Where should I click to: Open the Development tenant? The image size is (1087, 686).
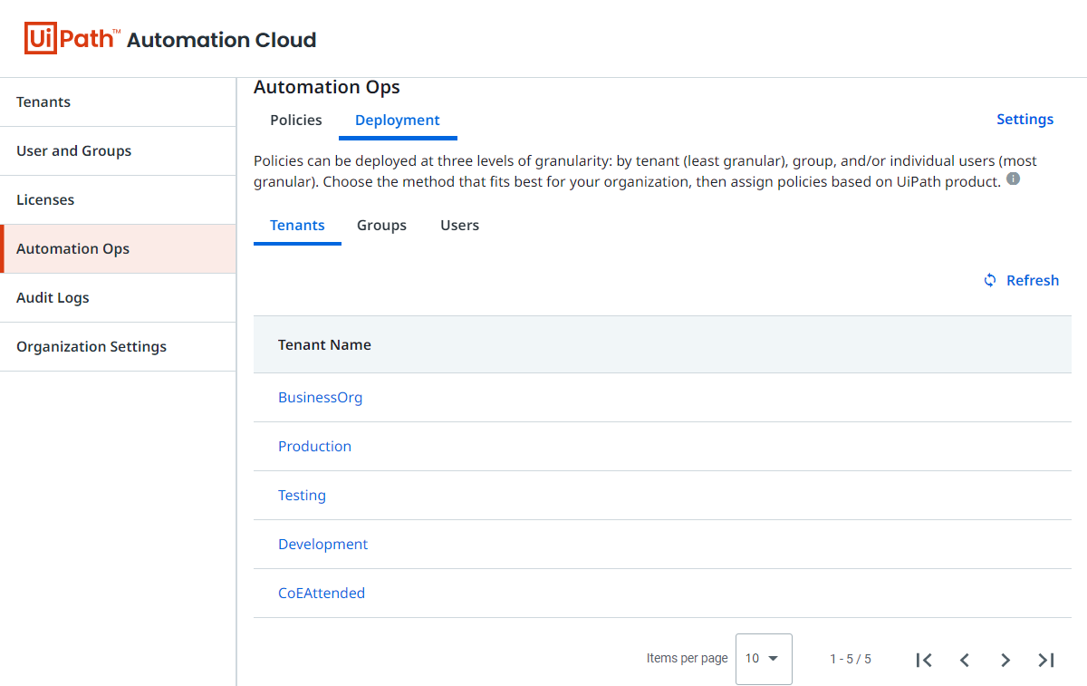(323, 545)
